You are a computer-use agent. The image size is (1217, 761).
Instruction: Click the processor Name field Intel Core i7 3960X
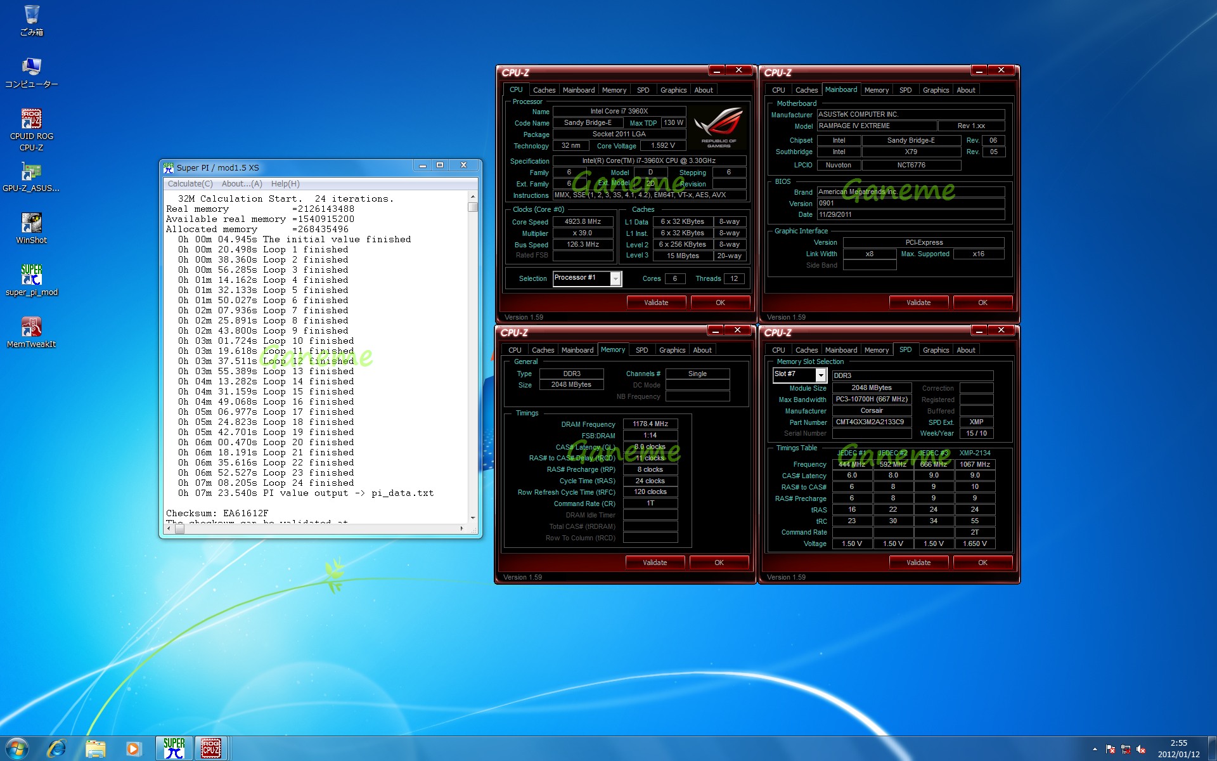point(619,111)
